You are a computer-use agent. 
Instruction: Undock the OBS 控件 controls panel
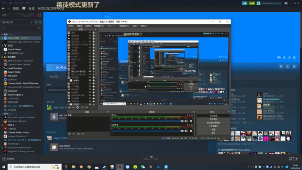(229, 112)
